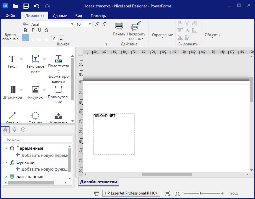Open the Данные ribbon tab
Screen dimensions: 255x199
tap(60, 15)
